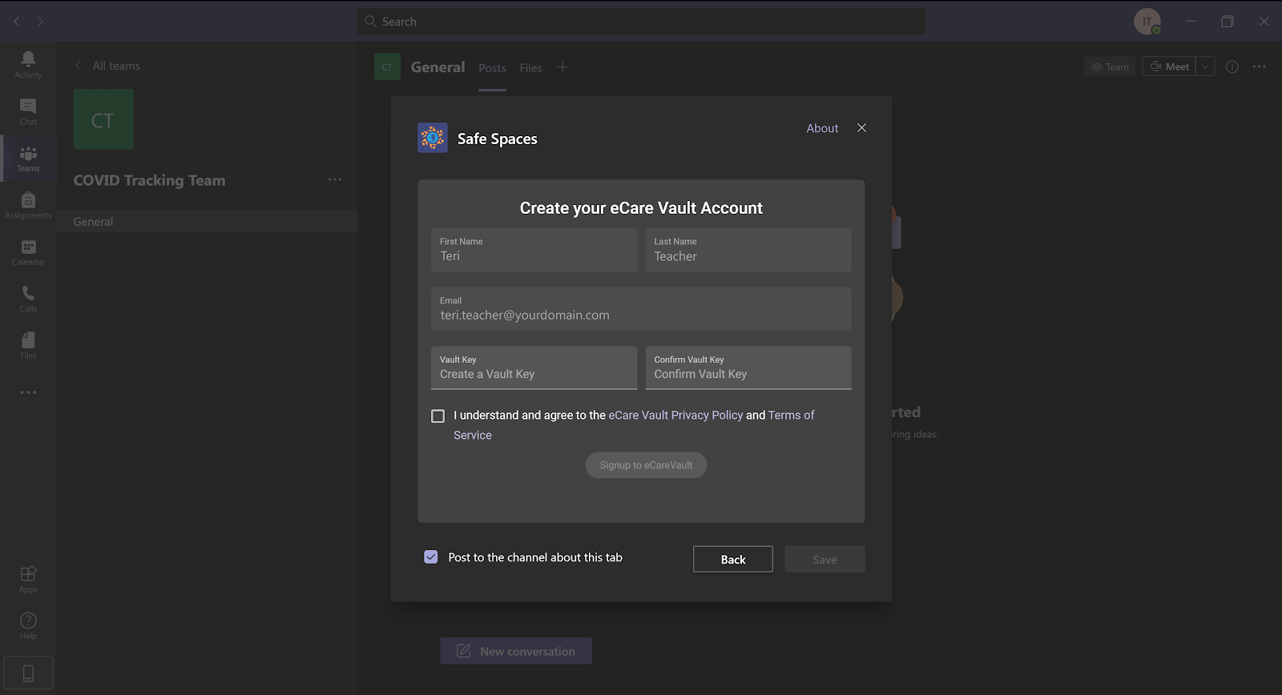
Task: Switch to the Files tab
Action: pos(530,68)
